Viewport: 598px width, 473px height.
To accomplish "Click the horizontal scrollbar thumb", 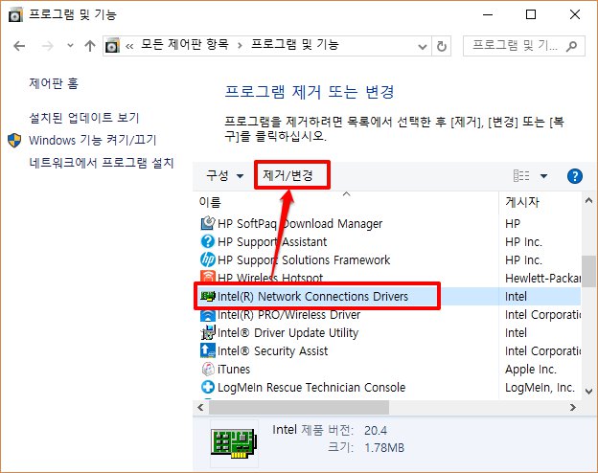I will (x=299, y=408).
